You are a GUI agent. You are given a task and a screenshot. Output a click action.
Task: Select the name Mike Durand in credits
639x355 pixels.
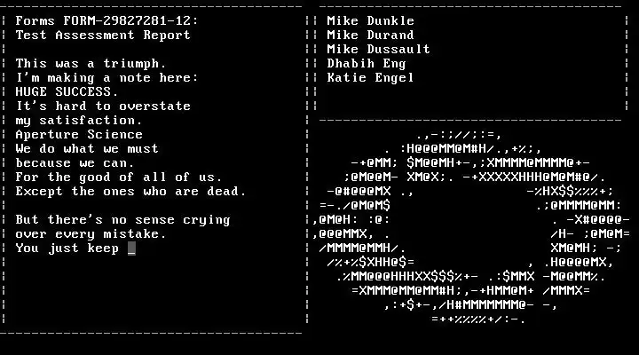[x=370, y=35]
